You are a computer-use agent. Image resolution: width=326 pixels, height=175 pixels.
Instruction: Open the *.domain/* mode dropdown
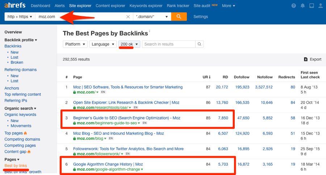[x=152, y=17]
